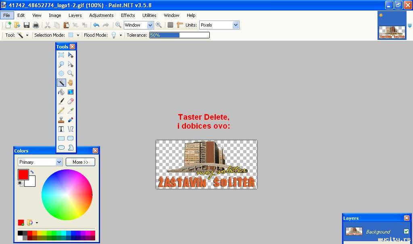413x244 pixels.
Task: Pick the Clone Stamp tool
Action: tap(61, 120)
